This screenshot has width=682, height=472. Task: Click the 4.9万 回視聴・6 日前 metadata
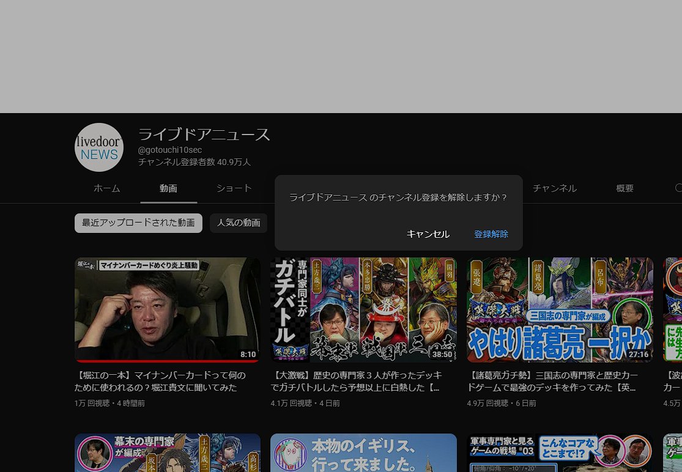(502, 404)
